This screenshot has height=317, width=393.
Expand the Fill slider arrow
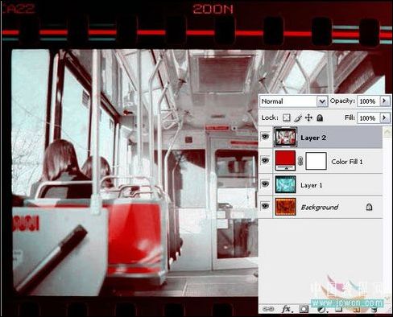point(385,117)
